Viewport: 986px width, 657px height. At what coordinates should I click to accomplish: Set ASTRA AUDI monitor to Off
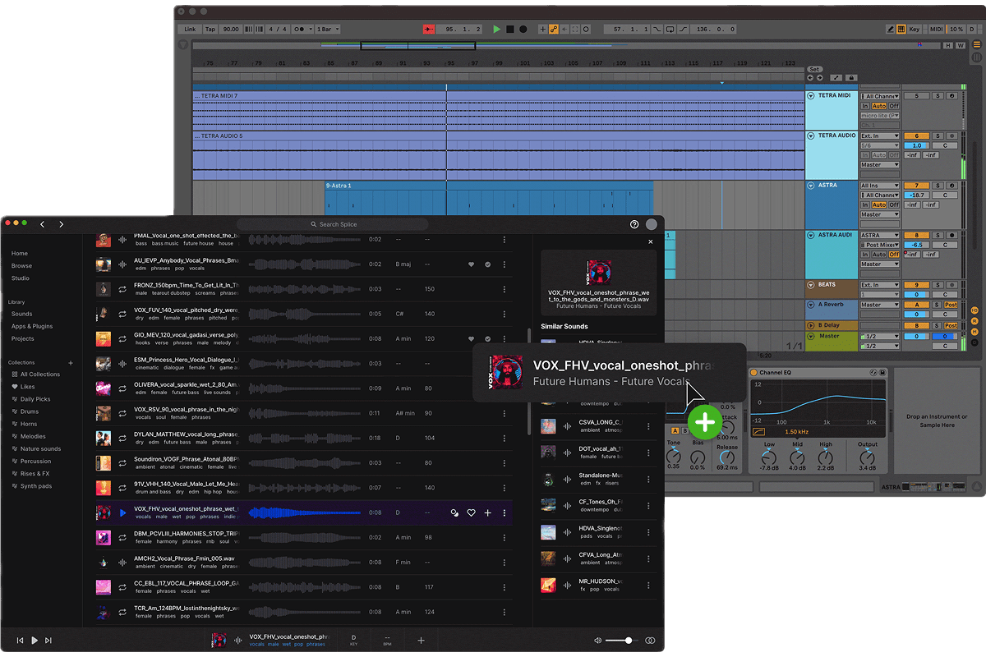894,255
